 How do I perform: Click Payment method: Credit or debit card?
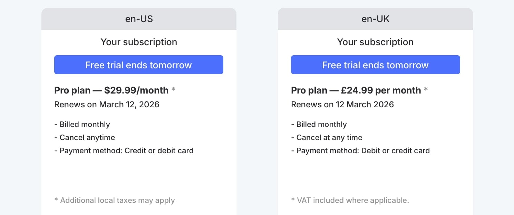pyautogui.click(x=124, y=151)
